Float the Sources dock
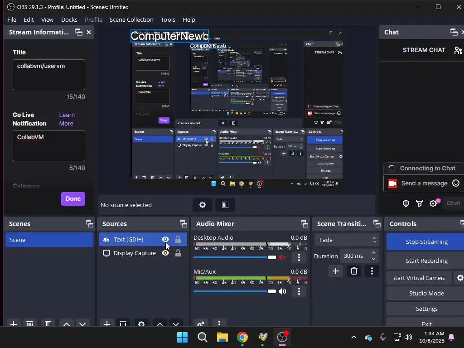 pos(184,224)
